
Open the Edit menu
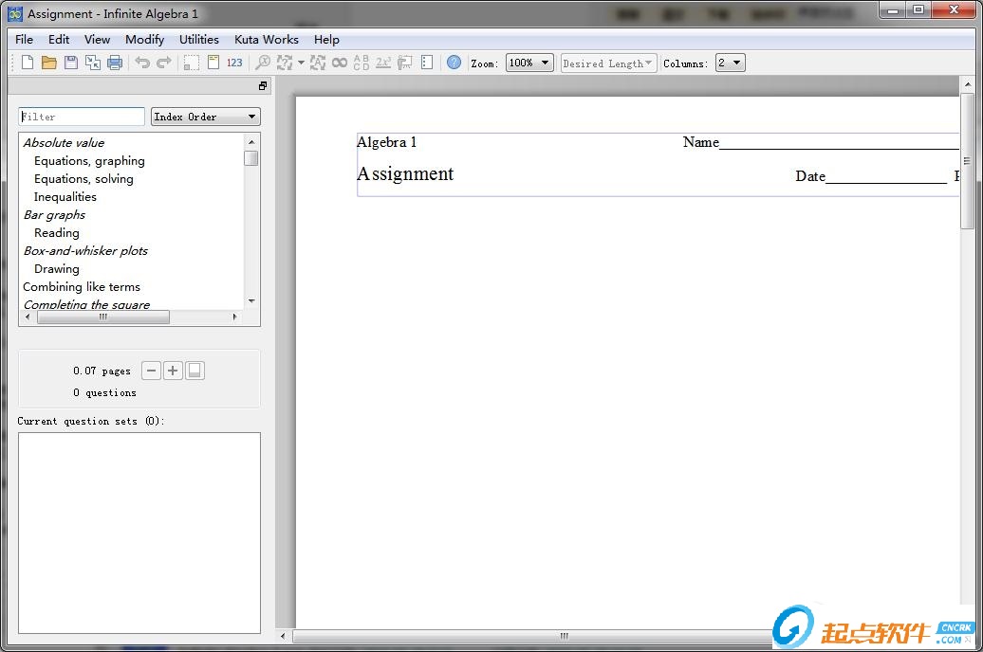pyautogui.click(x=59, y=40)
